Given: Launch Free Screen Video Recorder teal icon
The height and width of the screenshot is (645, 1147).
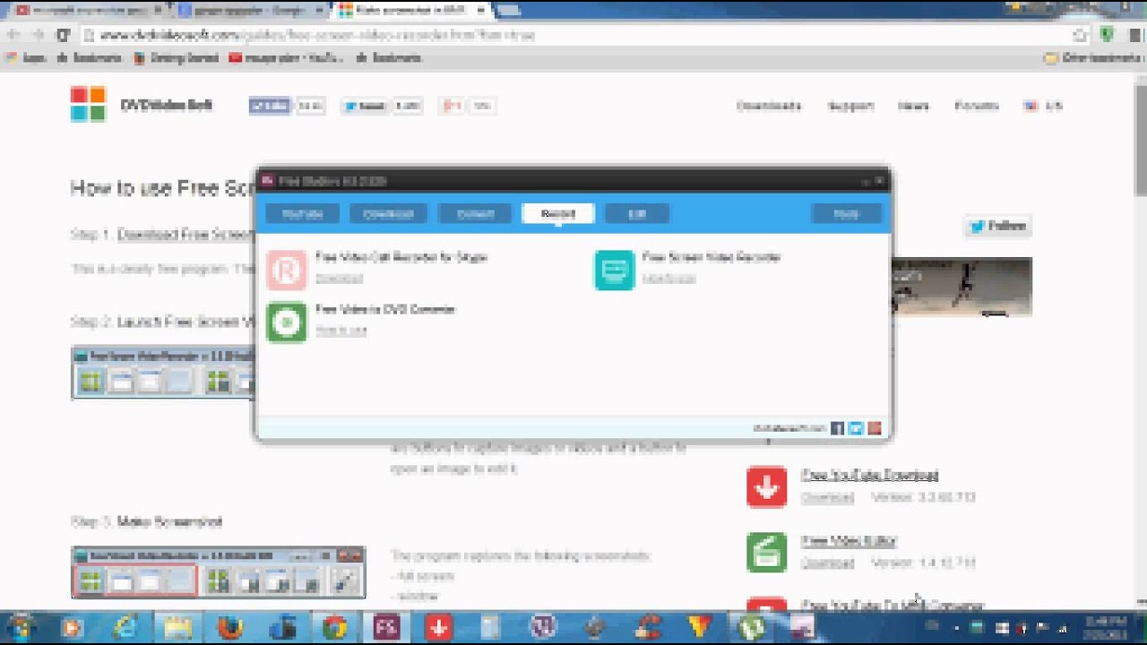Looking at the screenshot, I should pos(614,271).
